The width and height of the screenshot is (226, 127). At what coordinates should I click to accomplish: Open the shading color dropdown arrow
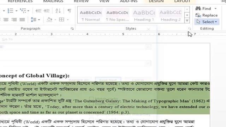[x=55, y=20]
